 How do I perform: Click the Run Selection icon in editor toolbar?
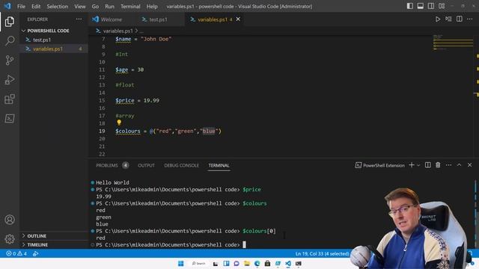tap(448, 19)
